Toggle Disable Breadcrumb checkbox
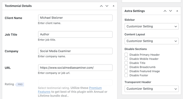This screenshot has height=99, width=183. pyautogui.click(x=126, y=67)
